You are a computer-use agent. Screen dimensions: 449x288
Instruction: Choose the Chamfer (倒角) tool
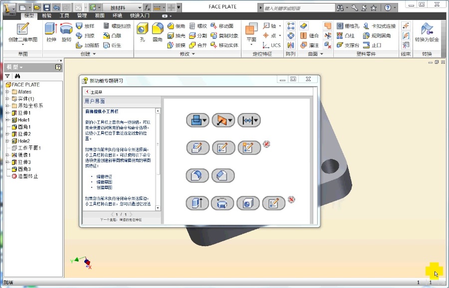coord(176,26)
